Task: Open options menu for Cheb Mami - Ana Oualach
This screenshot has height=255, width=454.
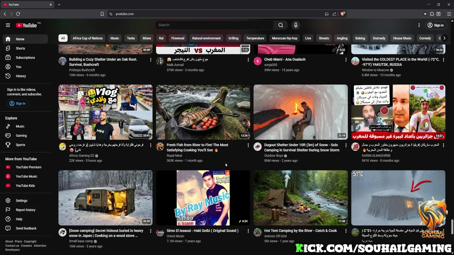Action: [346, 60]
